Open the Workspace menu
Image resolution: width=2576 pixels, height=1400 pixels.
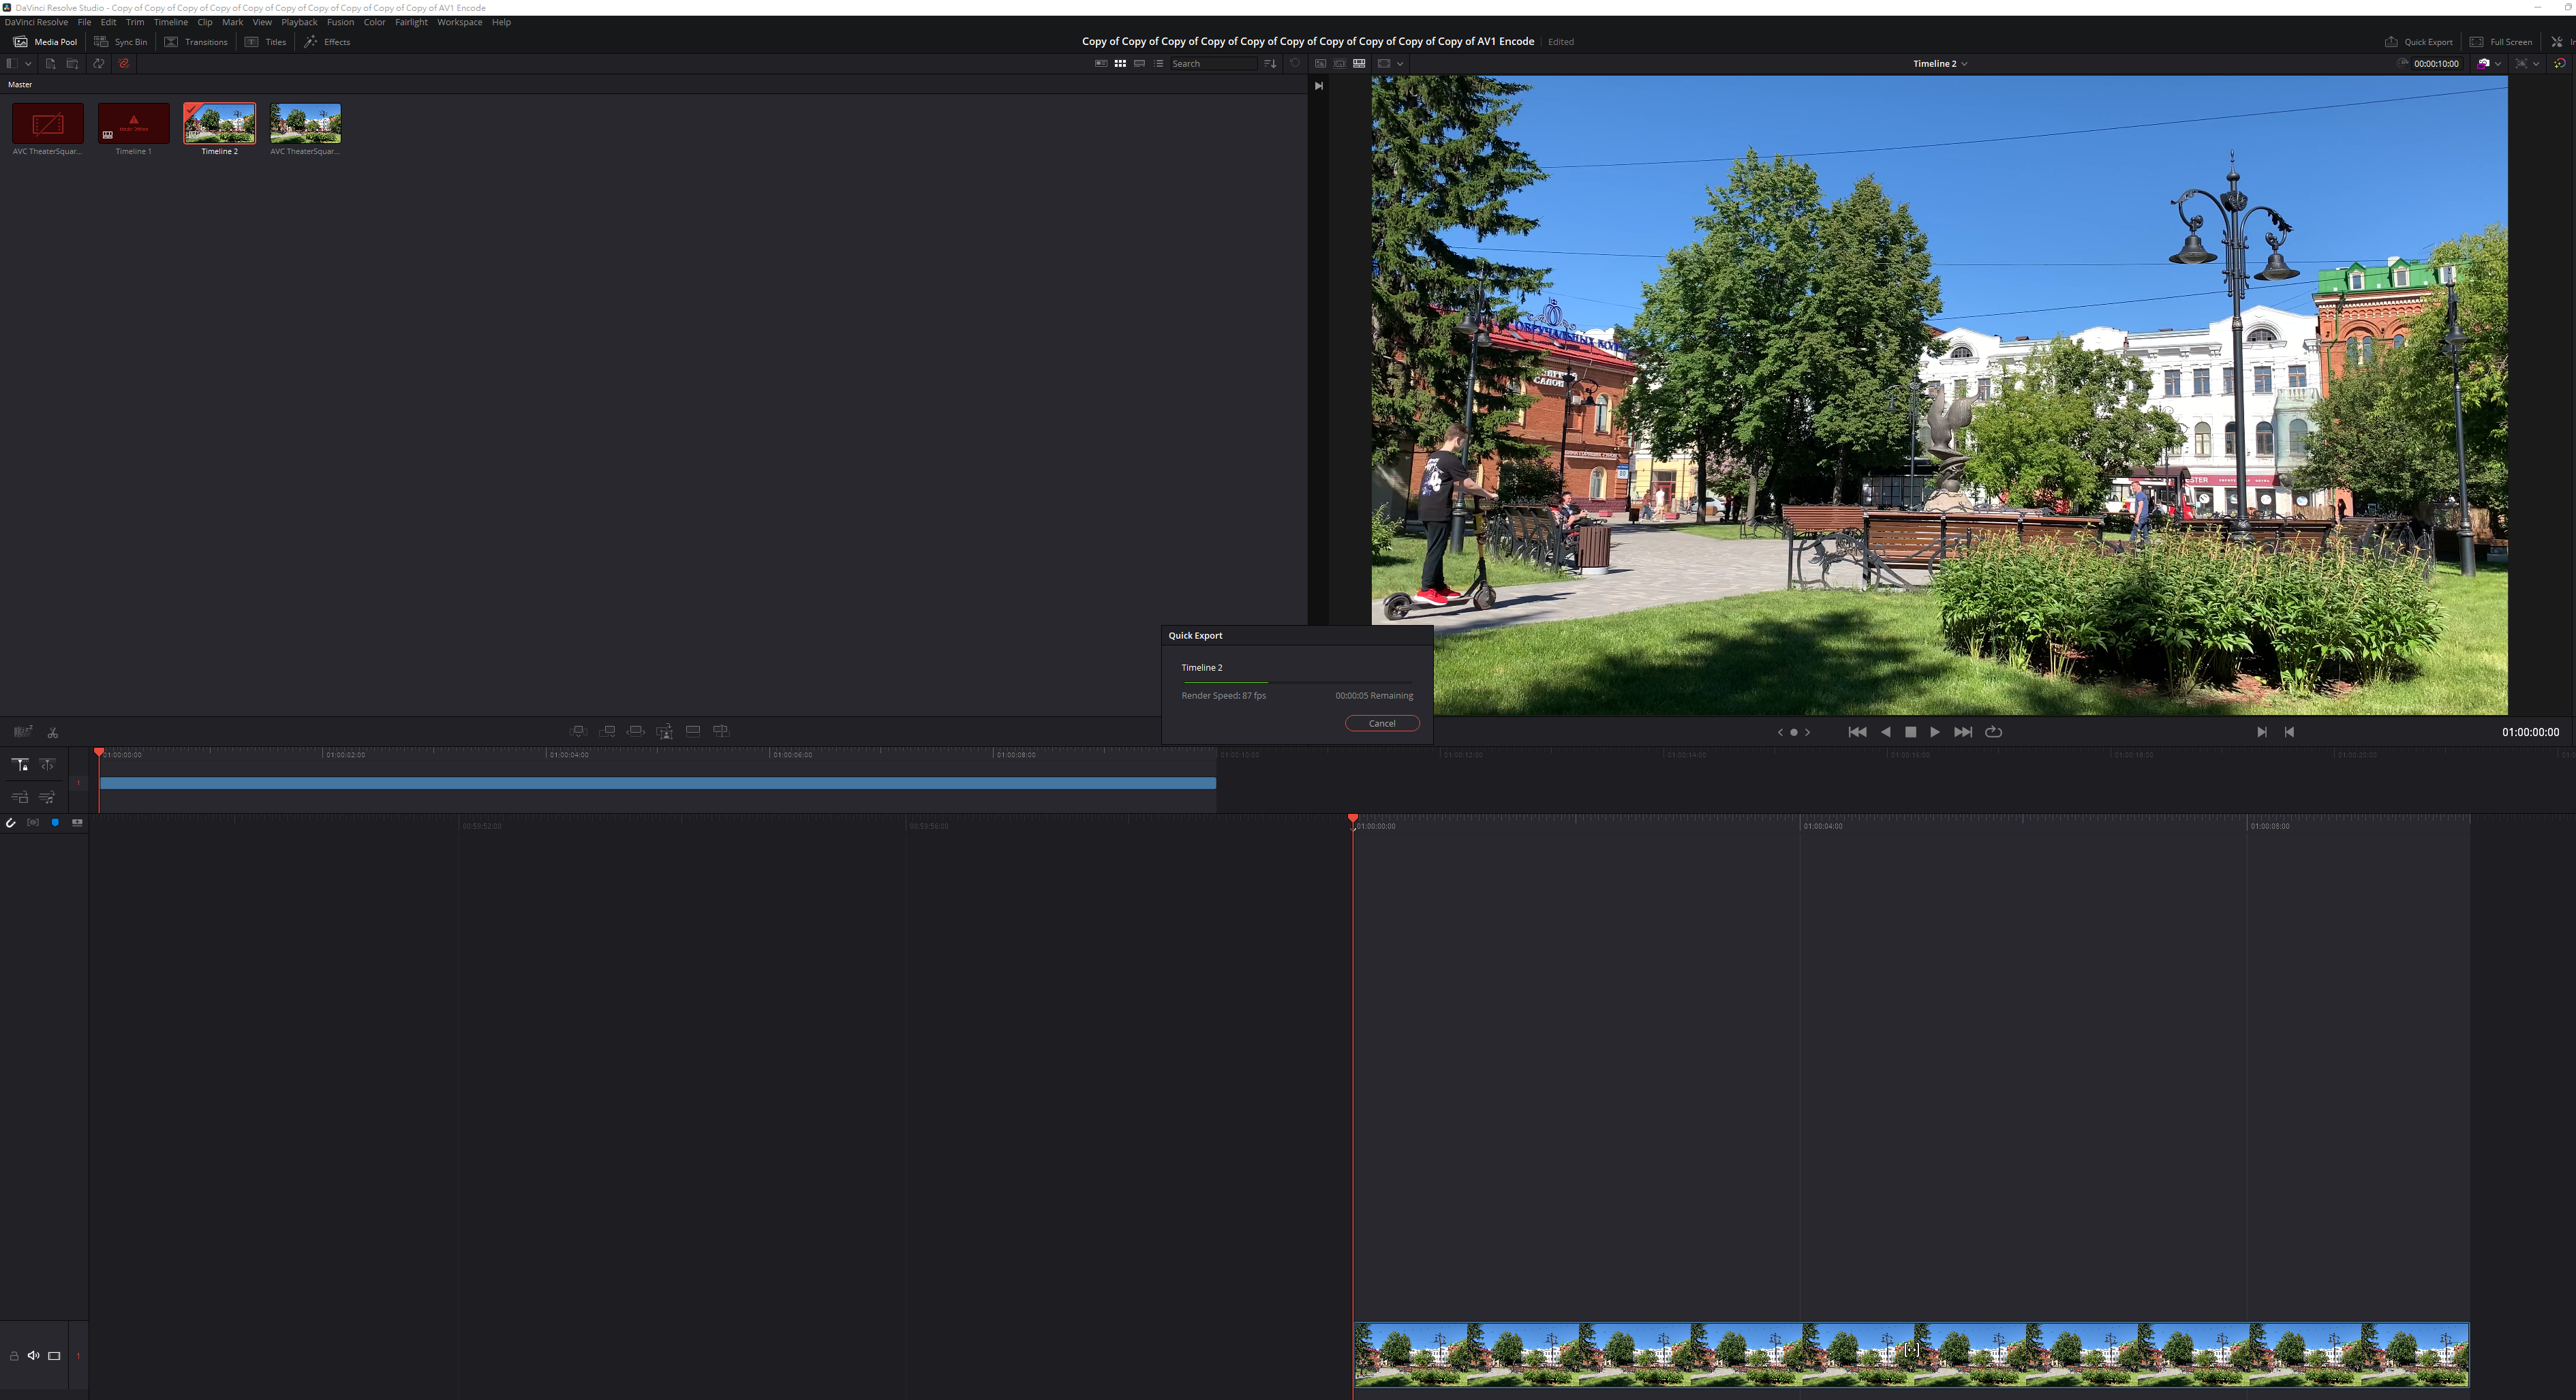[459, 22]
